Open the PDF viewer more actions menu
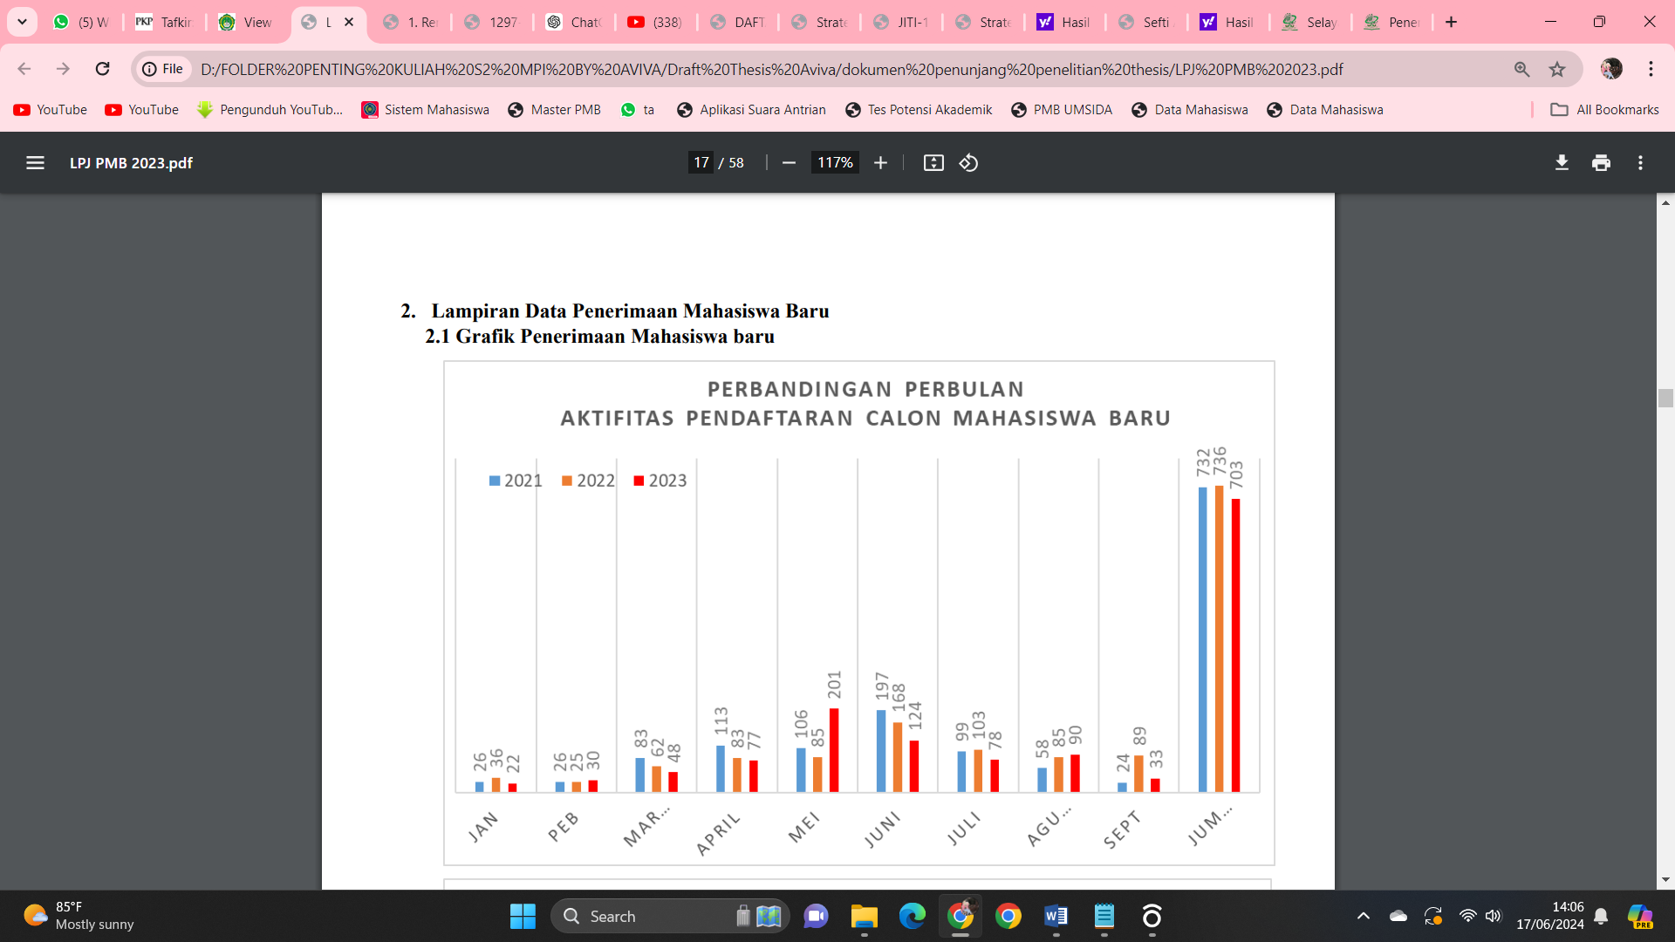This screenshot has height=942, width=1675. tap(1640, 163)
